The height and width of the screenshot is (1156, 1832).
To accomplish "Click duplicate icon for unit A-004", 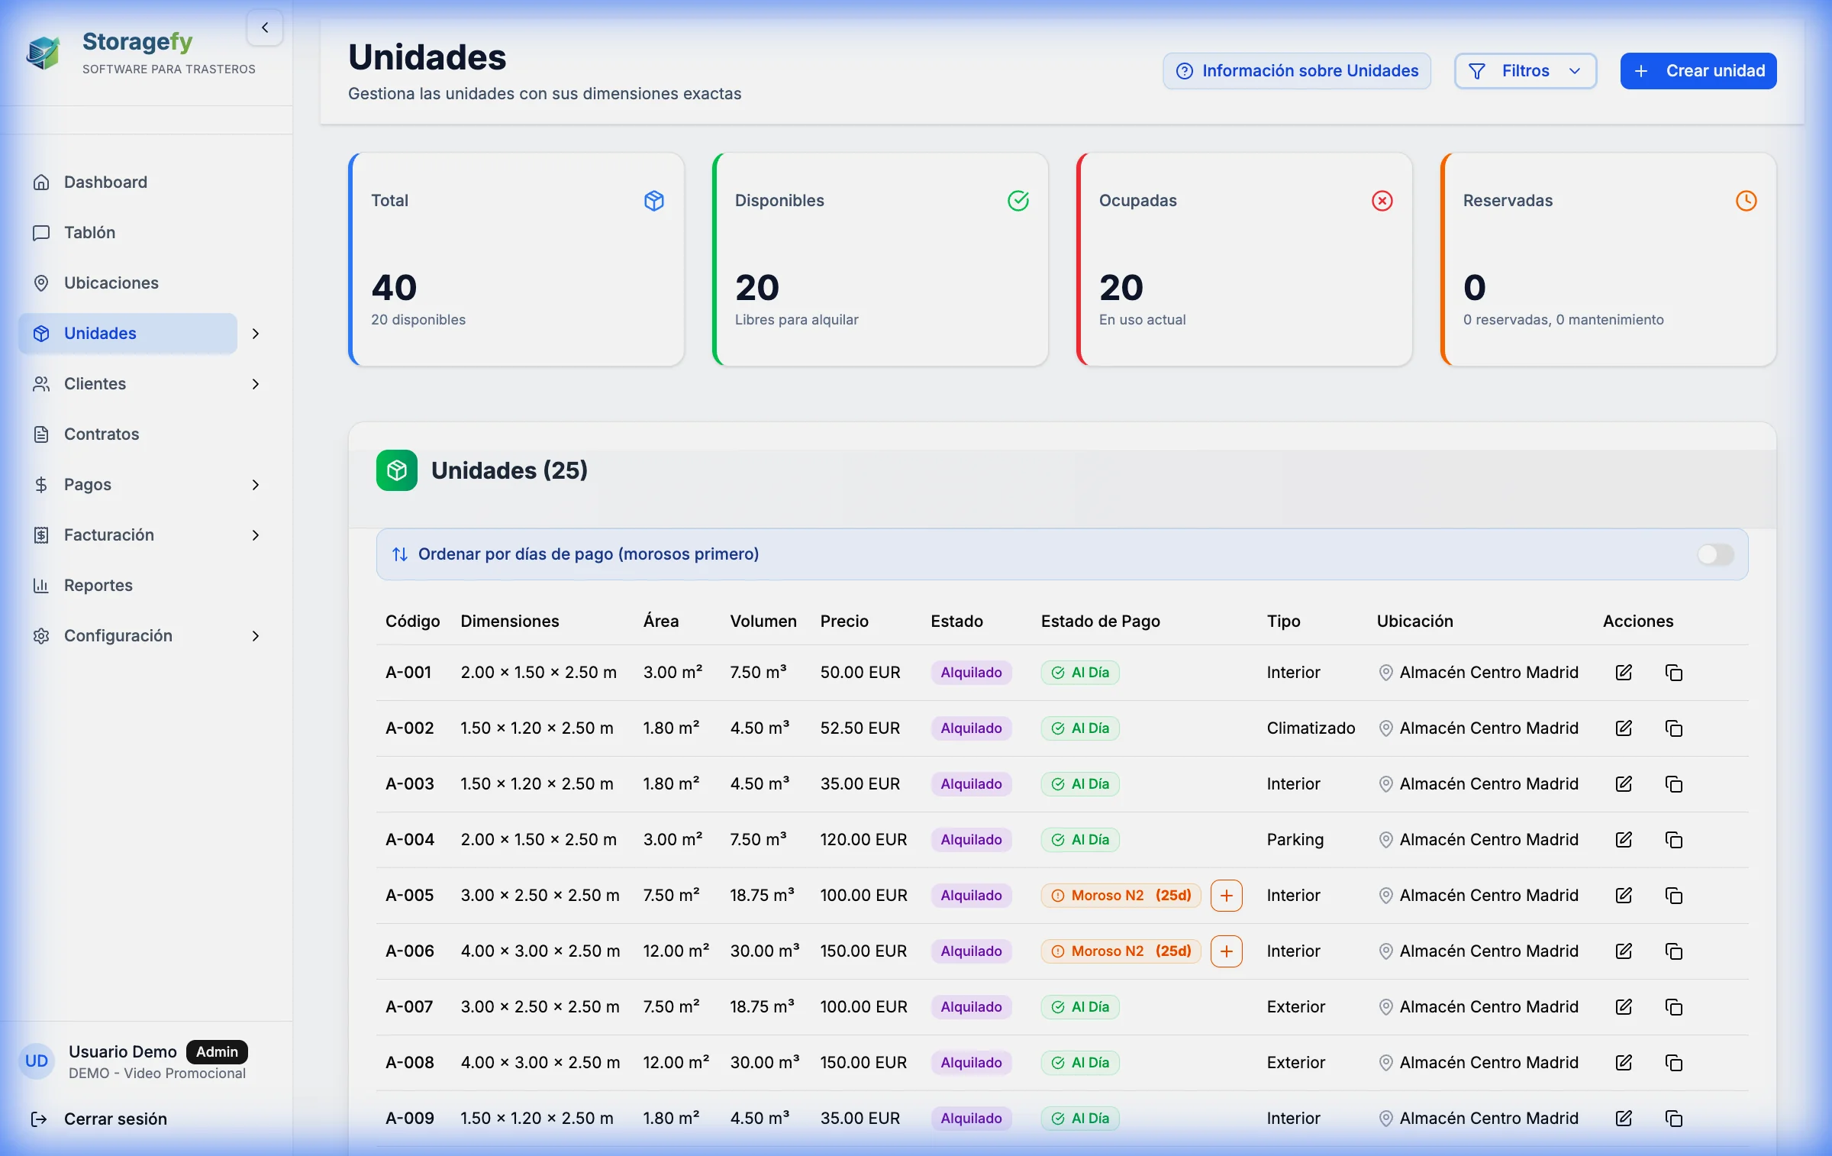I will coord(1673,839).
